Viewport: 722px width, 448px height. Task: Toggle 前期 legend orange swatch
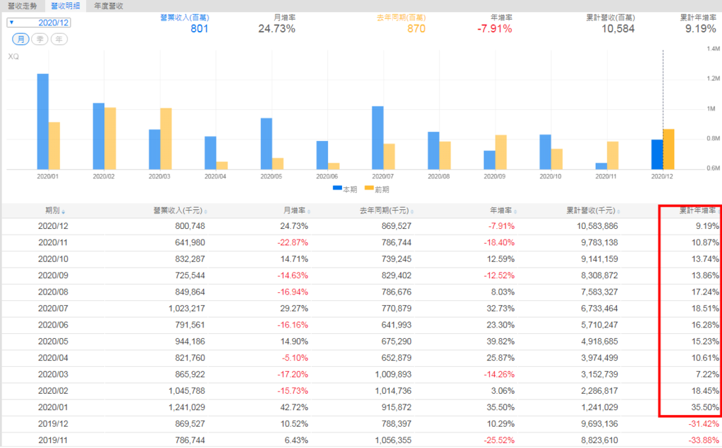(369, 188)
